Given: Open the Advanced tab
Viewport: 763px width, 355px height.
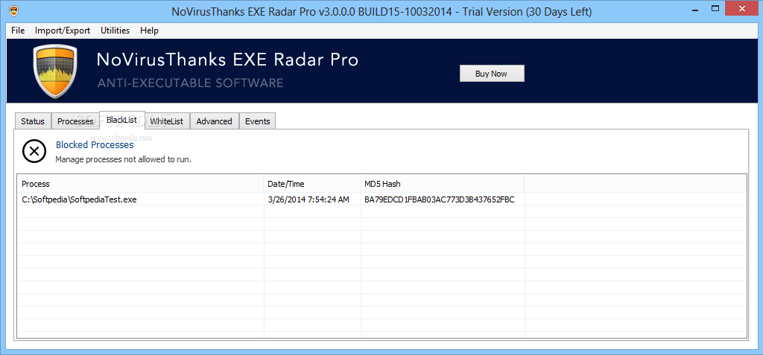Looking at the screenshot, I should (x=214, y=121).
